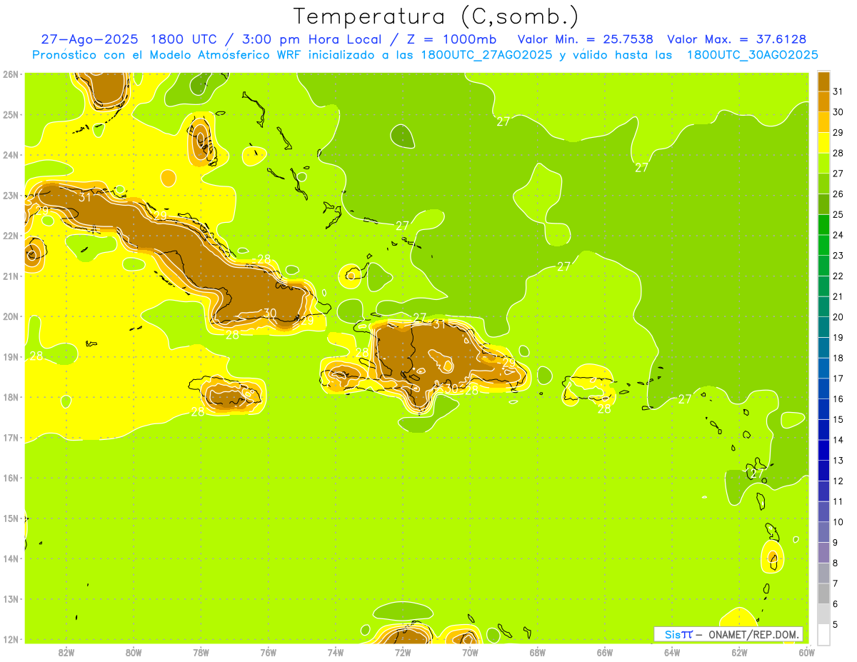
Task: Click the '76W' longitude axis label
Action: [x=268, y=652]
